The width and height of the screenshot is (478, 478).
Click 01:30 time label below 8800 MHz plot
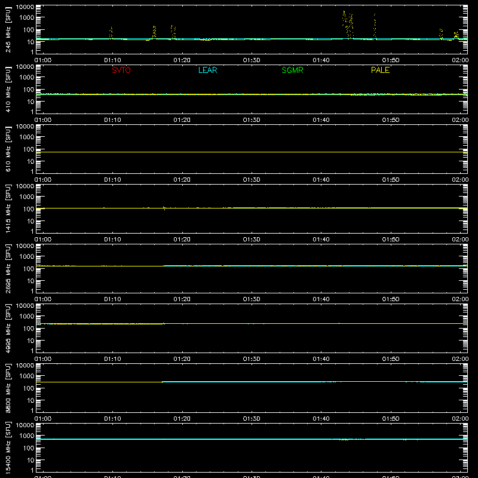(x=252, y=419)
